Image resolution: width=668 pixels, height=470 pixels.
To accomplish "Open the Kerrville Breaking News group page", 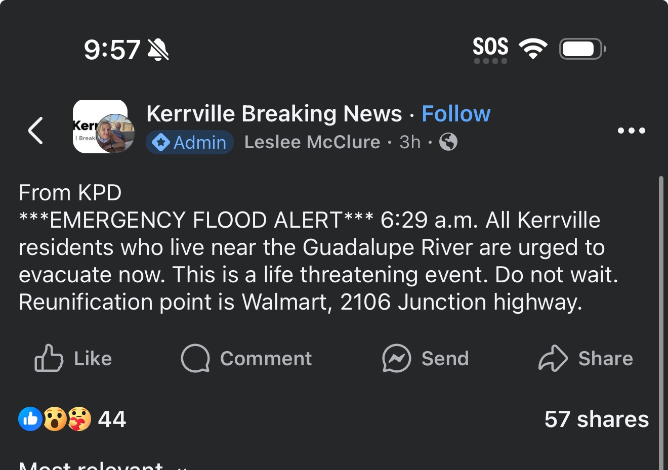I will (x=274, y=114).
